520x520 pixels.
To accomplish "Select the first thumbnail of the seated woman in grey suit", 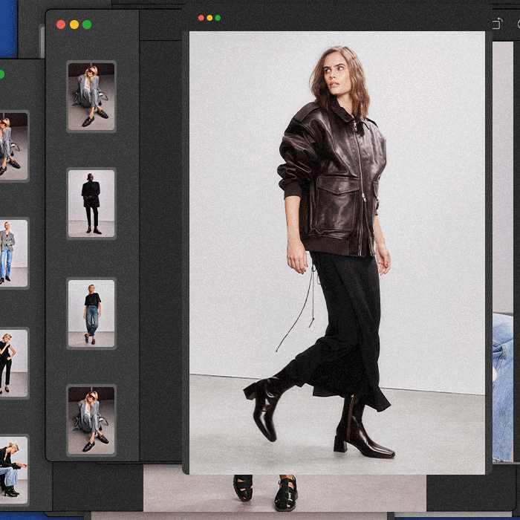I will point(91,97).
